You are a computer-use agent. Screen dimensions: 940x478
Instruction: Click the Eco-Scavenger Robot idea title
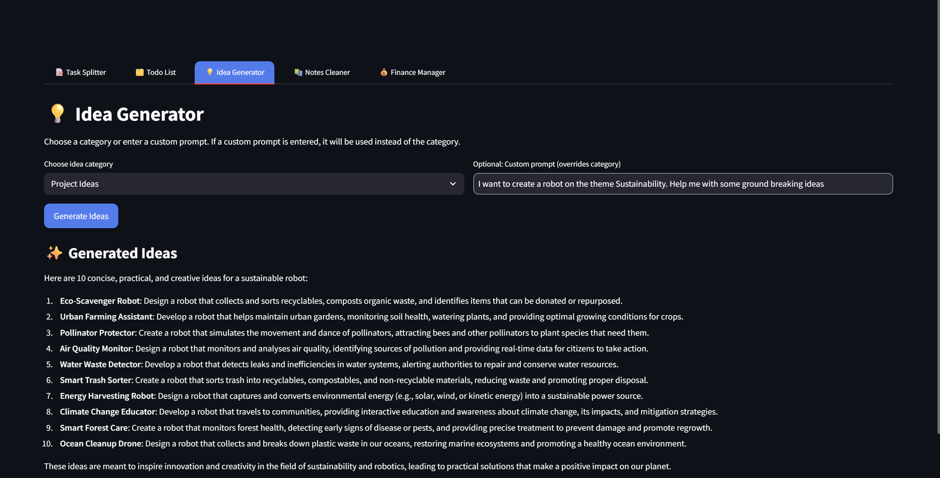100,301
